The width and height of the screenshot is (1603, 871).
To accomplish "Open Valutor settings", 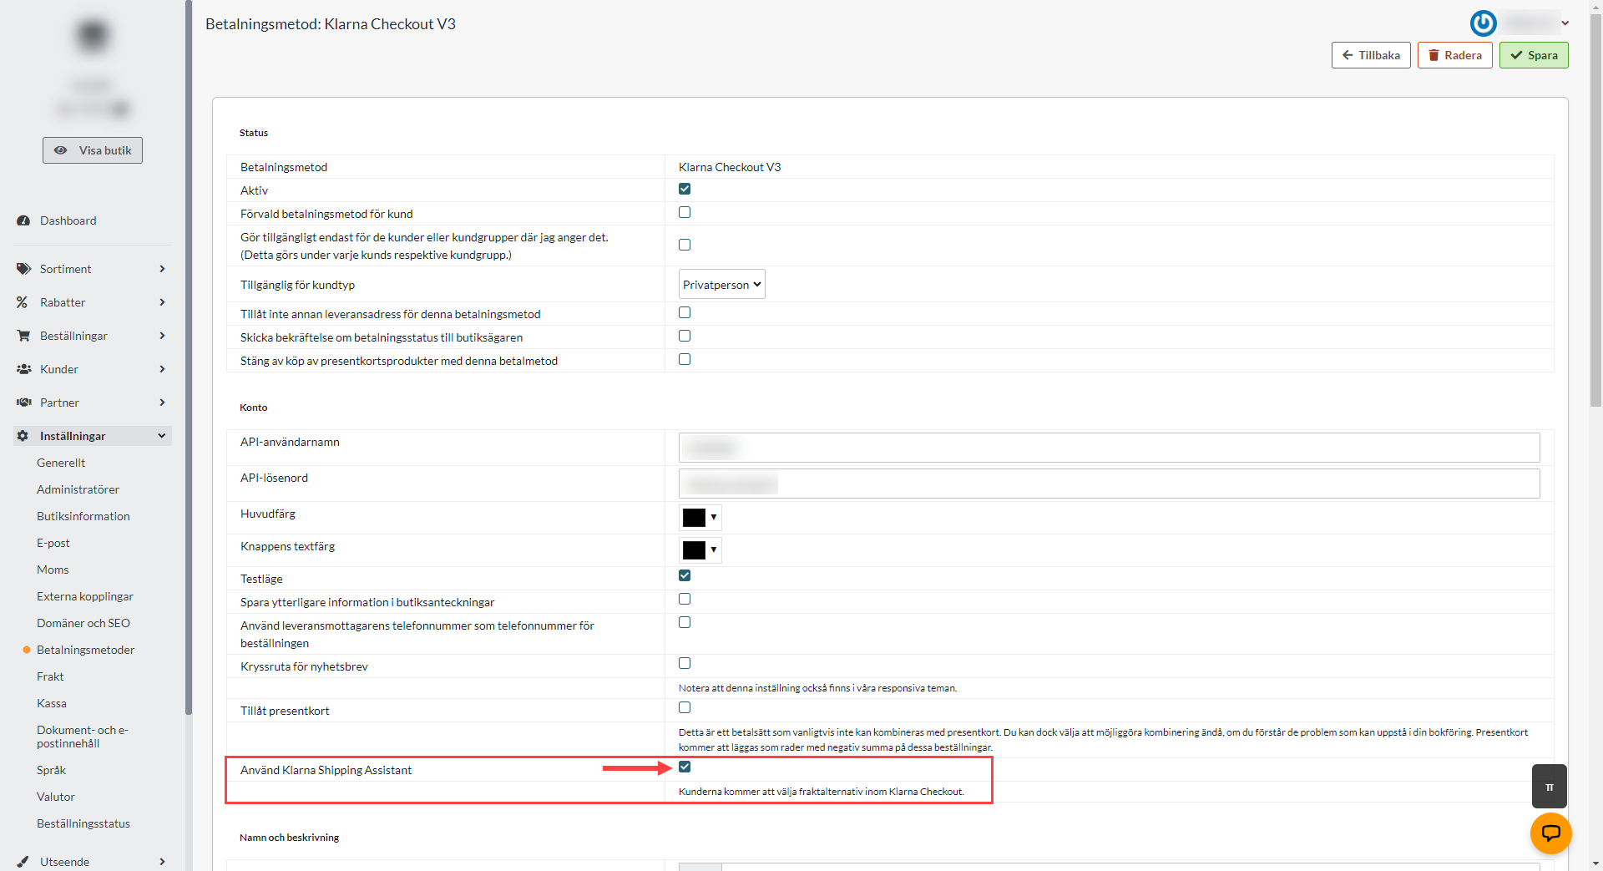I will click(x=56, y=797).
